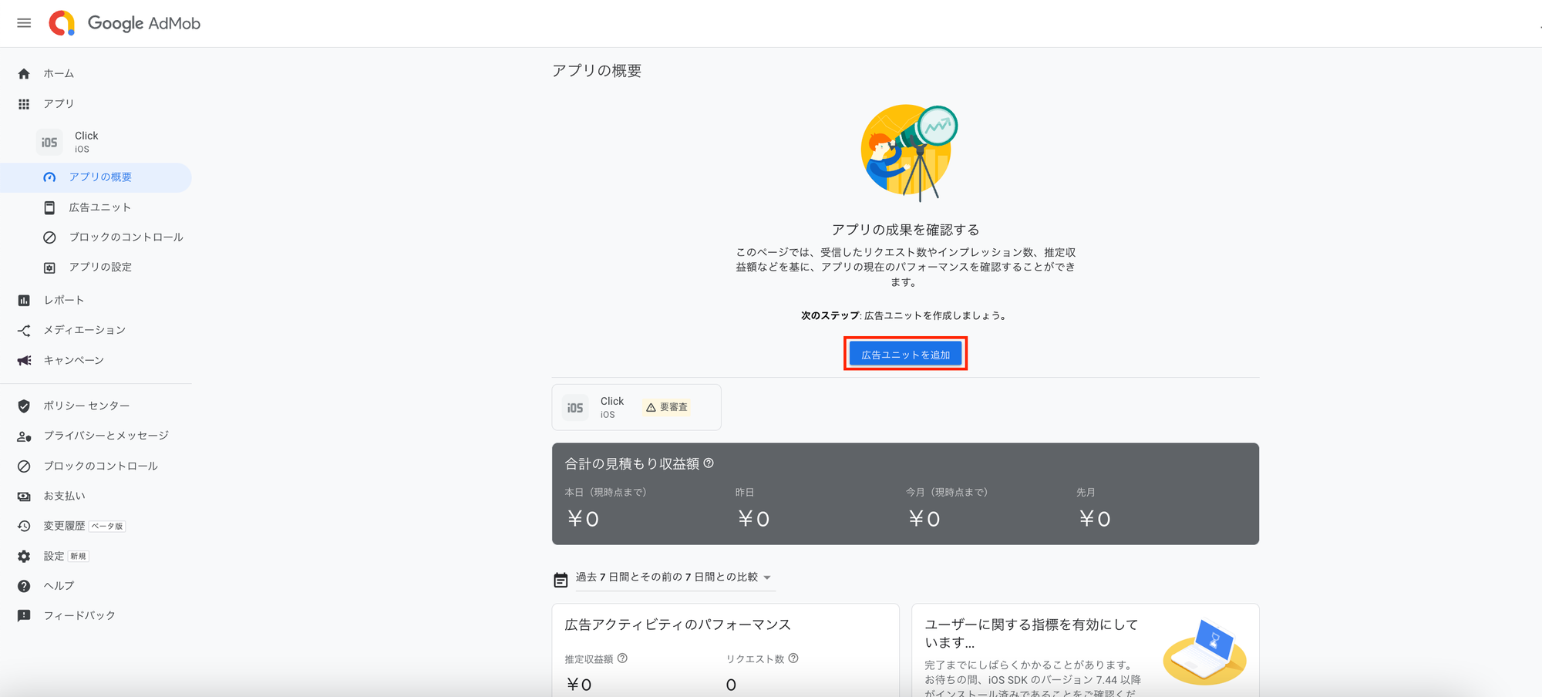1542x697 pixels.
Task: Click the Google AdMob logo
Action: click(124, 23)
